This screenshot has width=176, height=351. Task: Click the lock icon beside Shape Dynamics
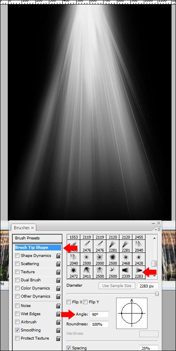(x=58, y=256)
